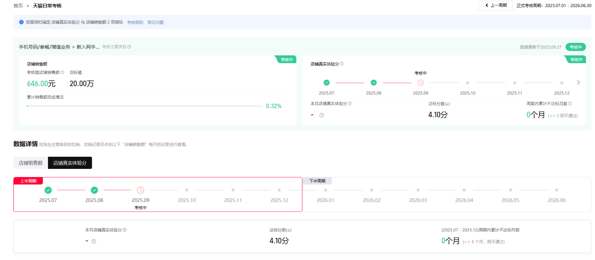The height and width of the screenshot is (260, 595).
Task: Click help icon beside 考核期店铺销售额
Action: coord(62,72)
